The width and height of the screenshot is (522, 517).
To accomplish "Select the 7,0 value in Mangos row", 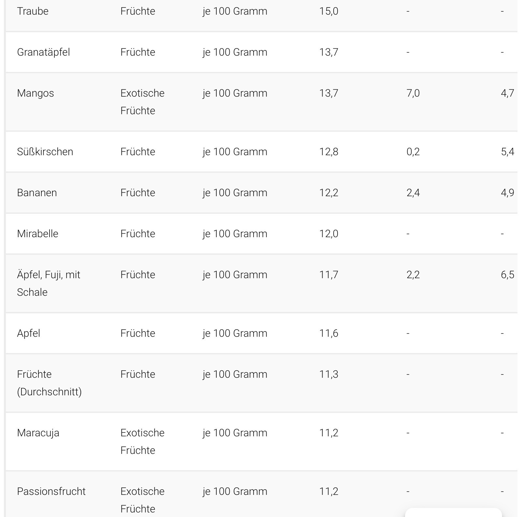I will (x=413, y=93).
